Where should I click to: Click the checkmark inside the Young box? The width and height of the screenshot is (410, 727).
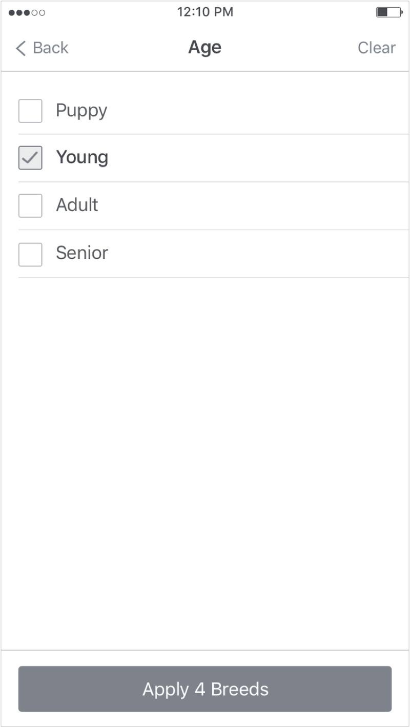tap(30, 157)
